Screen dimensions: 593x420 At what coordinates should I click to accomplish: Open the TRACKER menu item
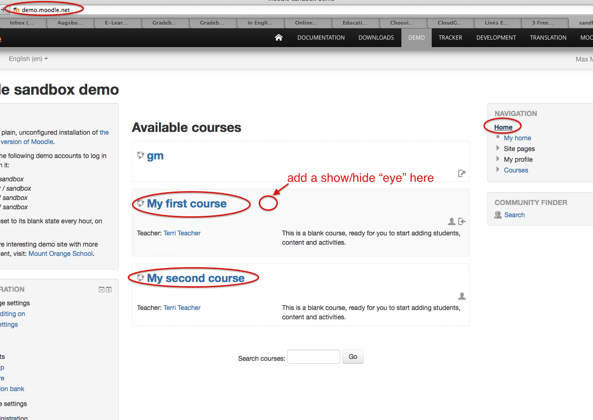(x=450, y=38)
